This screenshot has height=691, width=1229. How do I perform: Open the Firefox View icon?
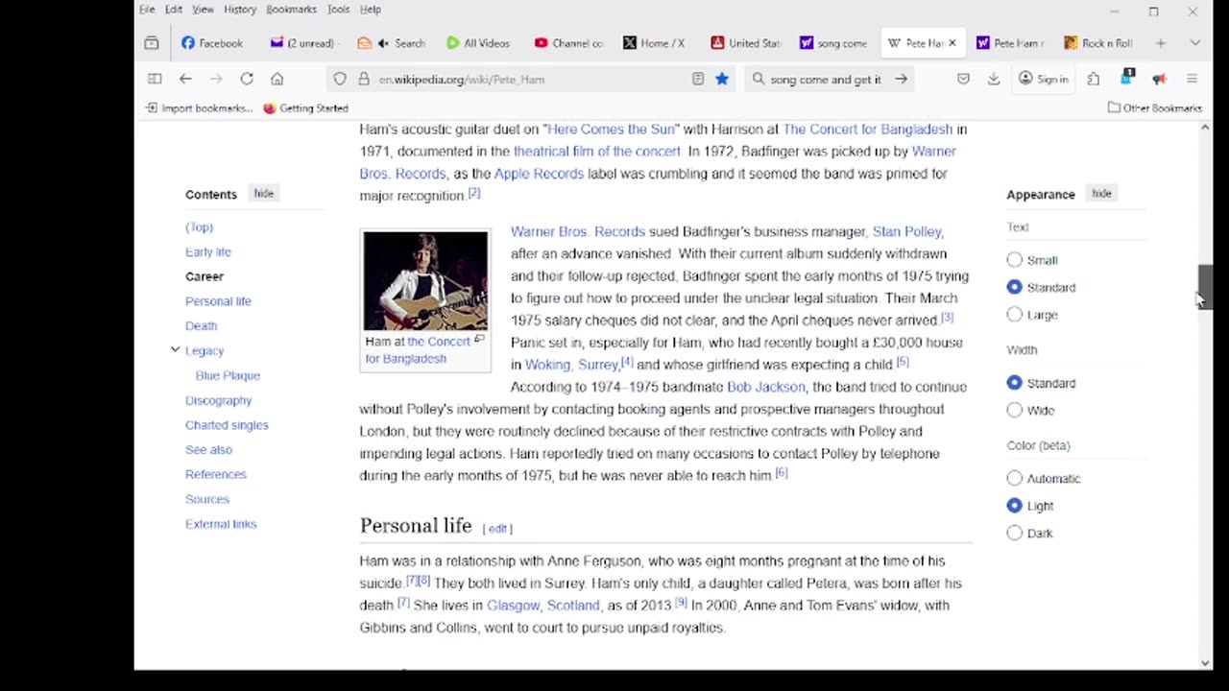click(151, 43)
